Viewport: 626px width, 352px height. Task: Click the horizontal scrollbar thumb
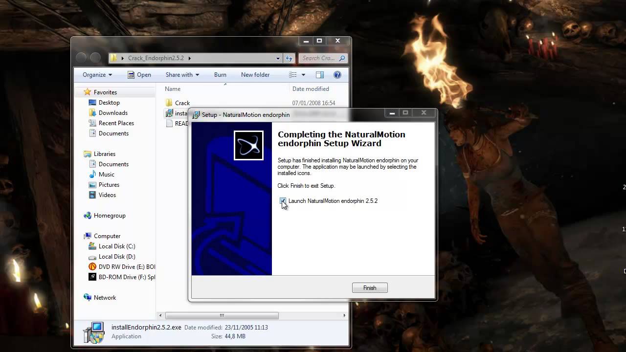[222, 315]
